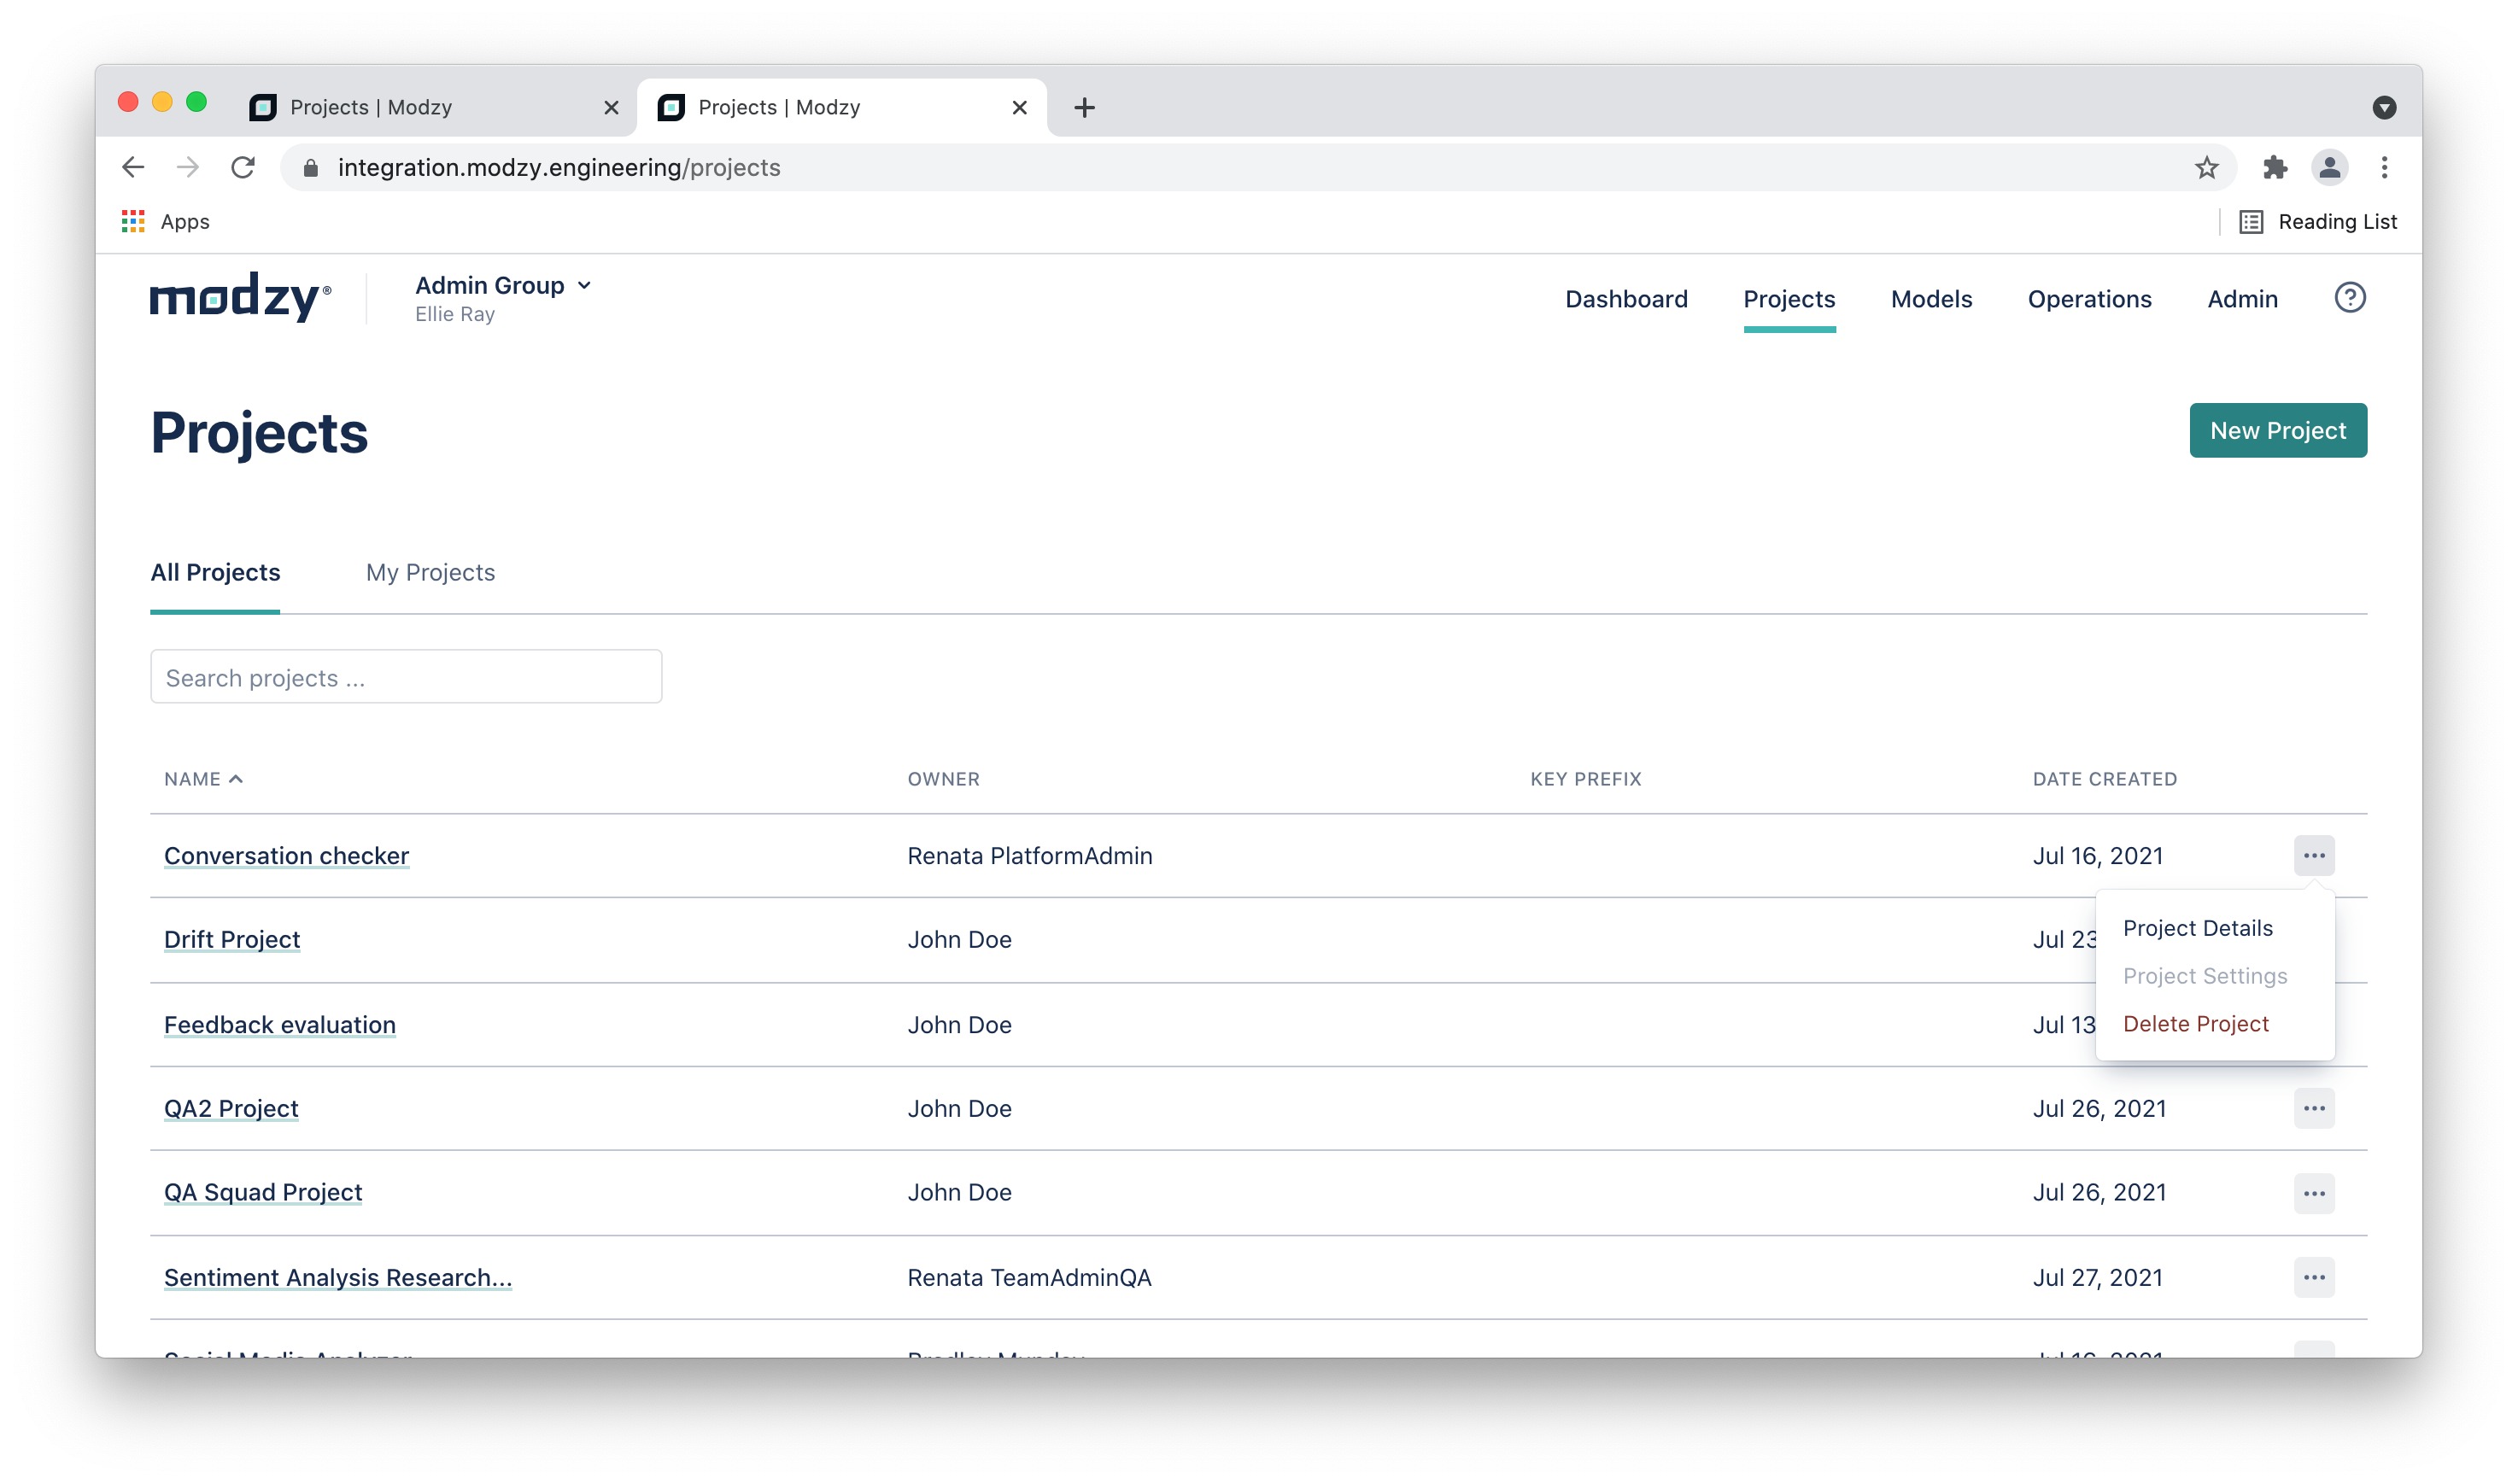
Task: Go to the Models navigation tab
Action: (x=1930, y=299)
